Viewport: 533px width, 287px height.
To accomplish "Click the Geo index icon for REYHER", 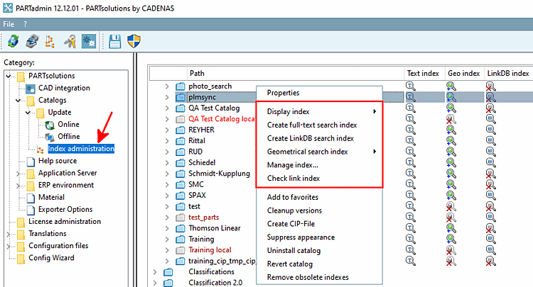I will click(451, 130).
